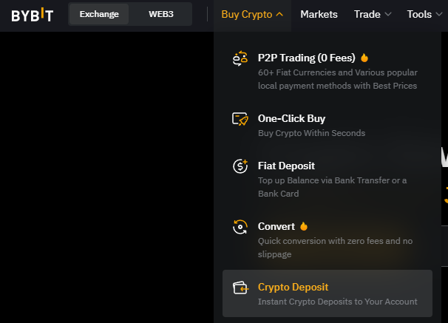Image resolution: width=448 pixels, height=323 pixels.
Task: Click the Bybit logo
Action: (x=33, y=15)
